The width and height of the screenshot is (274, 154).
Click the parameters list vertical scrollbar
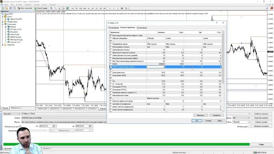[x=223, y=71]
